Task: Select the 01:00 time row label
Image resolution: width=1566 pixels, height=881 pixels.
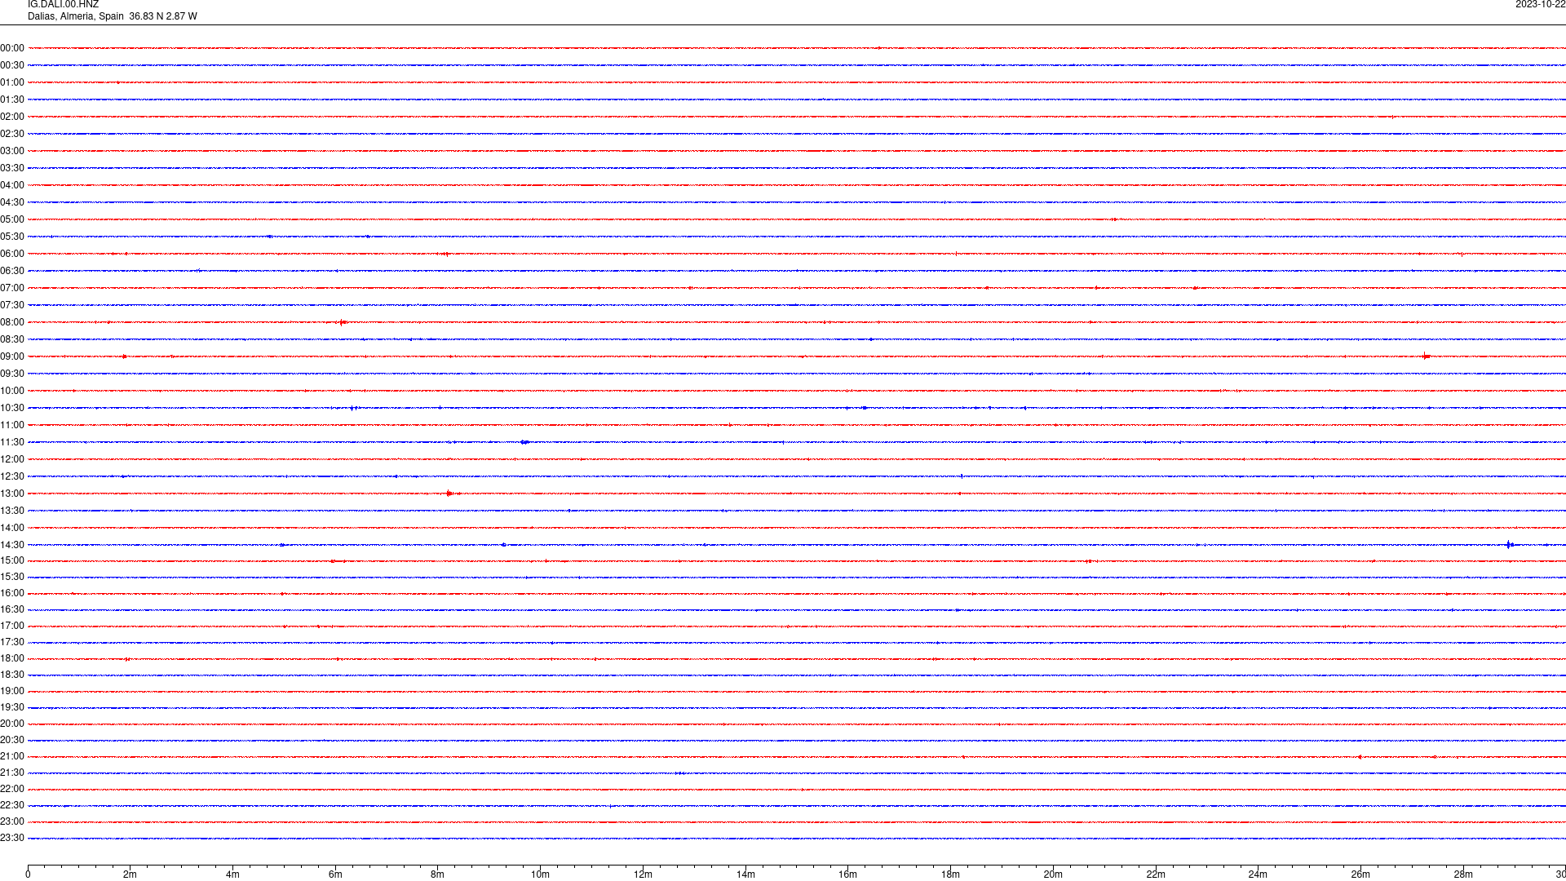Action: tap(12, 82)
